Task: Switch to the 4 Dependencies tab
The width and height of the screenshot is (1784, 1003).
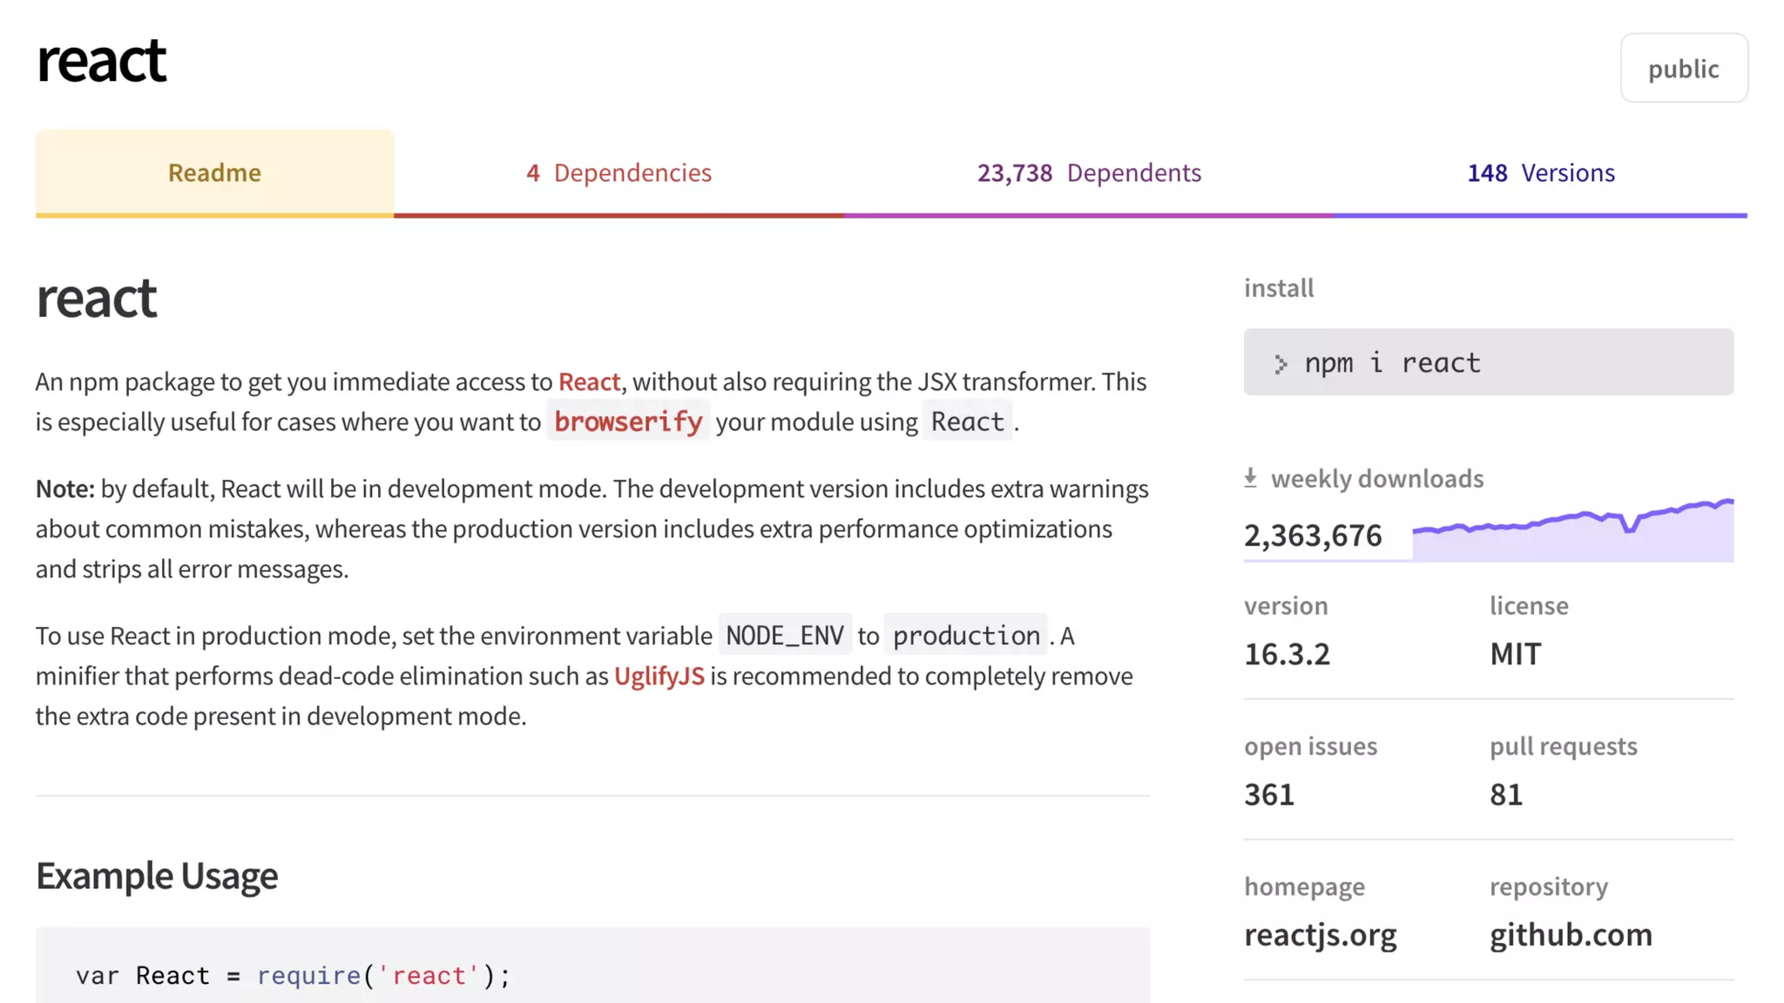Action: pos(618,172)
